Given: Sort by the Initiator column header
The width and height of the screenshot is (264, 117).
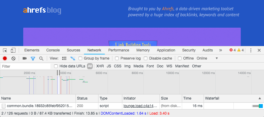Looking at the screenshot, I should 141,98.
